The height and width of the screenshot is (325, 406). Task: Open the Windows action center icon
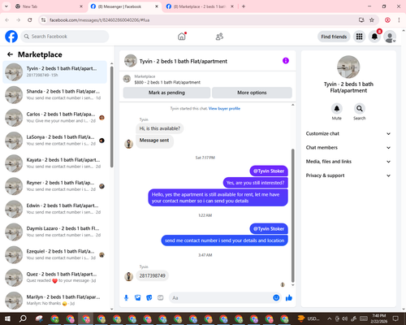coord(395,318)
